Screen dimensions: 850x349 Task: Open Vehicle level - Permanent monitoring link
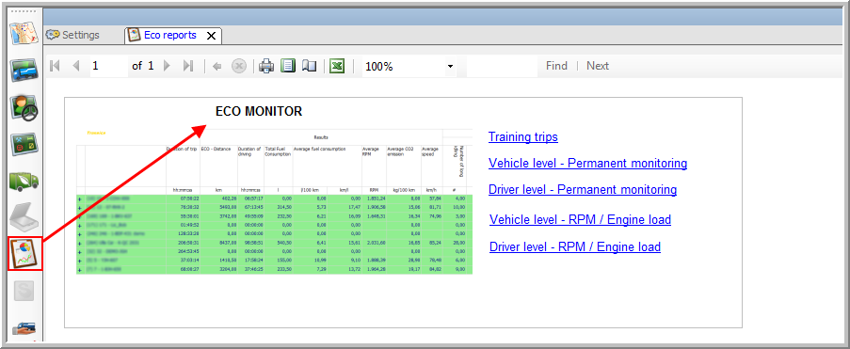click(587, 163)
